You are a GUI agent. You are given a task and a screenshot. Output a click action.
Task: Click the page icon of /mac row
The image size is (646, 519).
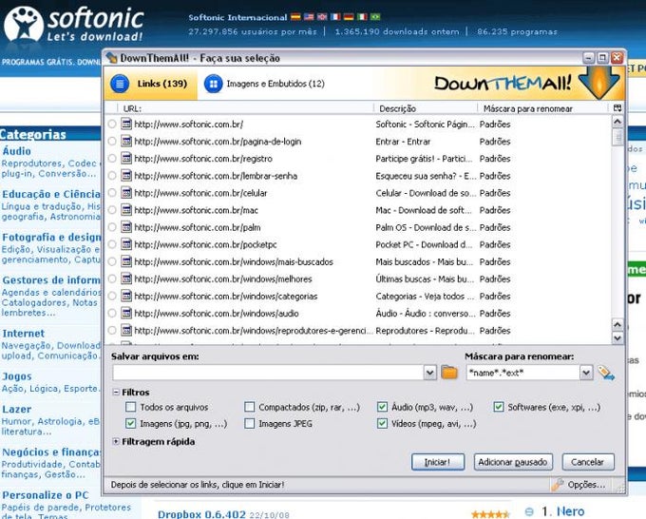pyautogui.click(x=126, y=210)
